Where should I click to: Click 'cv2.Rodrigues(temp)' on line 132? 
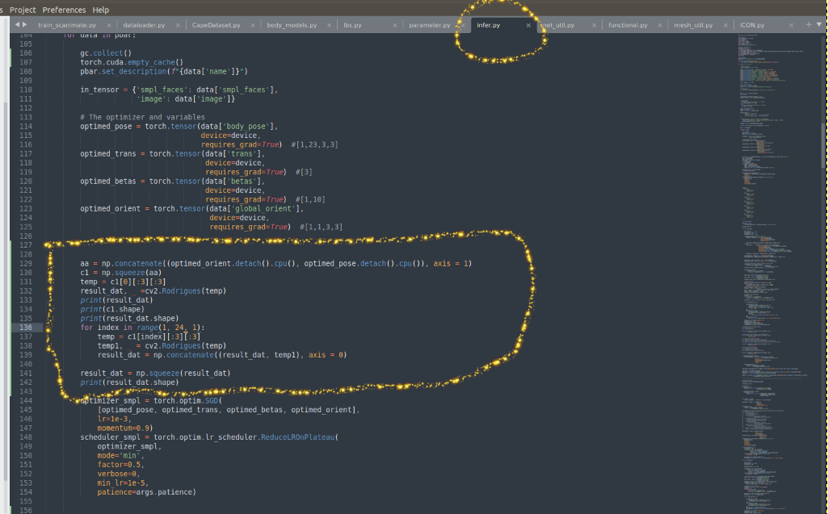[x=185, y=290]
